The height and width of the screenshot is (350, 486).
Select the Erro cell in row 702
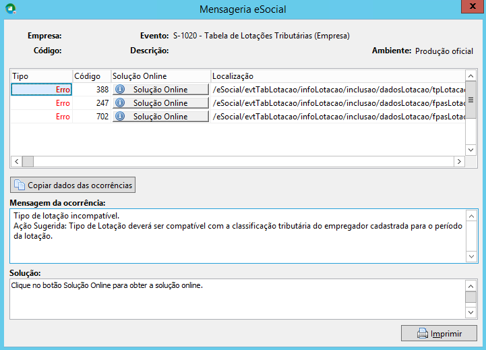[42, 117]
